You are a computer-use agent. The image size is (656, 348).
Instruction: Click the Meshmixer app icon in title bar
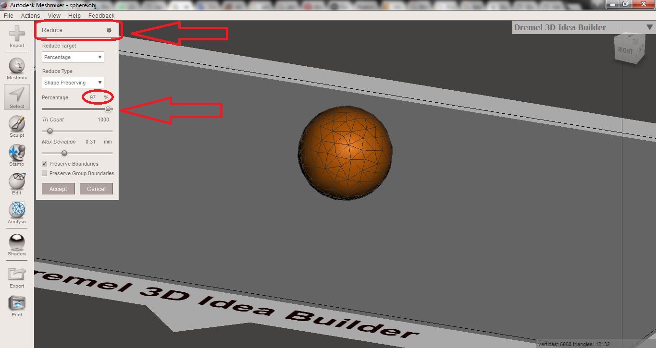coord(4,4)
